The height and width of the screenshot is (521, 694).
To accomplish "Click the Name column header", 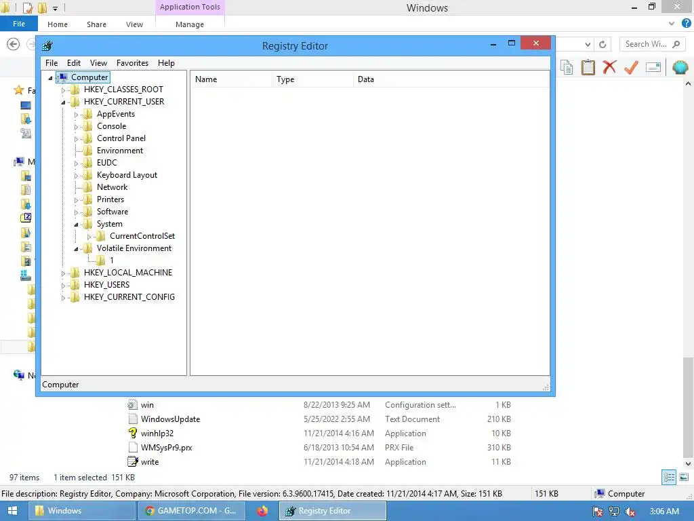I will pyautogui.click(x=231, y=79).
